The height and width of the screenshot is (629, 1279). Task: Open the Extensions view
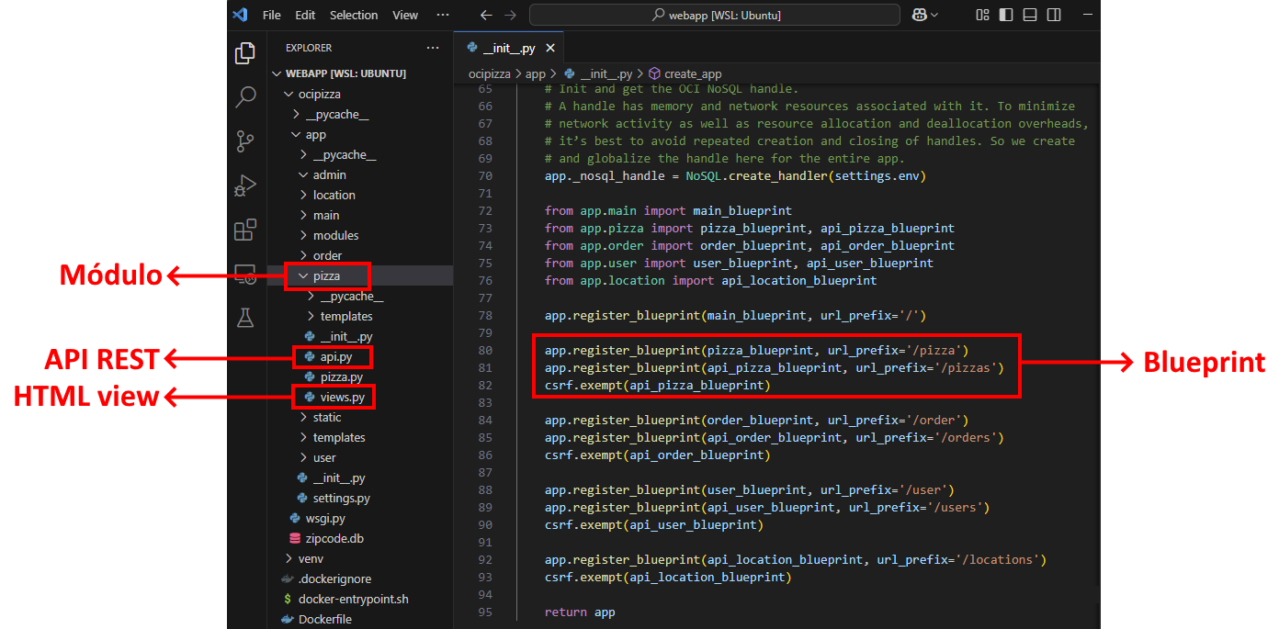[245, 230]
